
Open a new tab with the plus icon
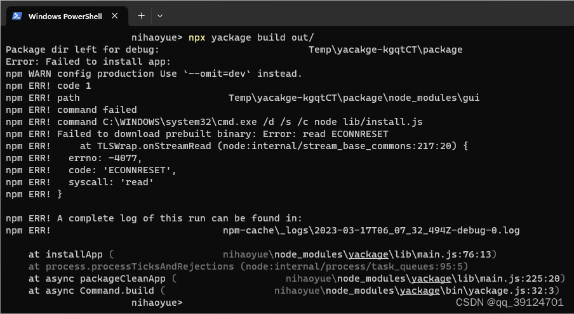(142, 16)
